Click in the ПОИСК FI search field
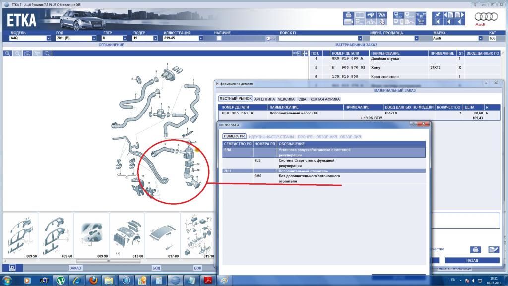 pos(318,38)
